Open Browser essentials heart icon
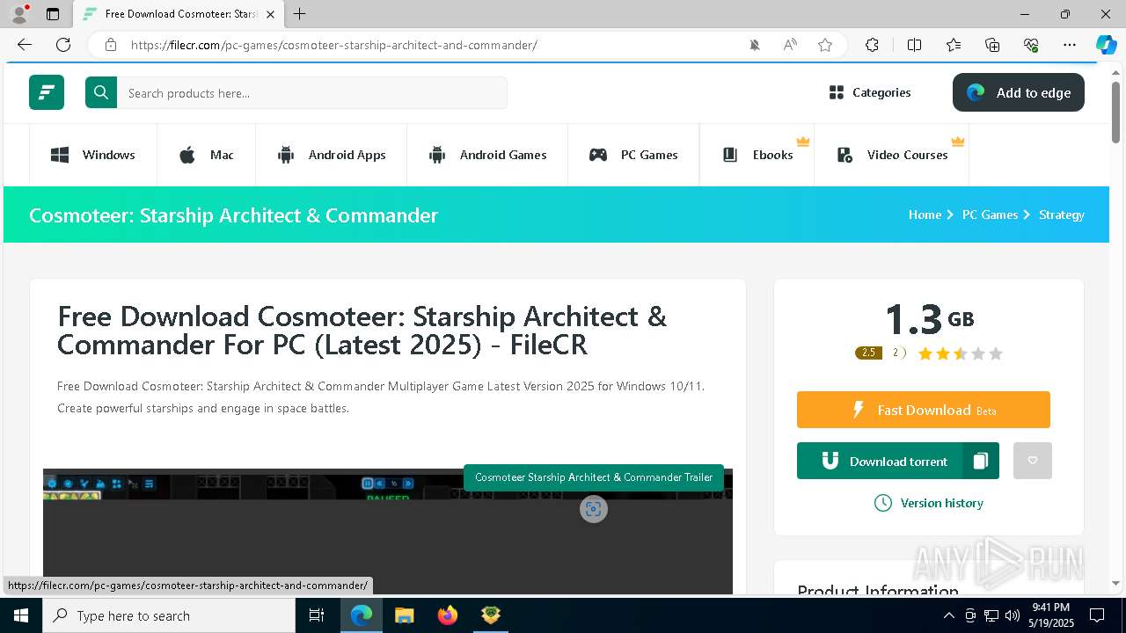The width and height of the screenshot is (1126, 633). coord(1031,45)
